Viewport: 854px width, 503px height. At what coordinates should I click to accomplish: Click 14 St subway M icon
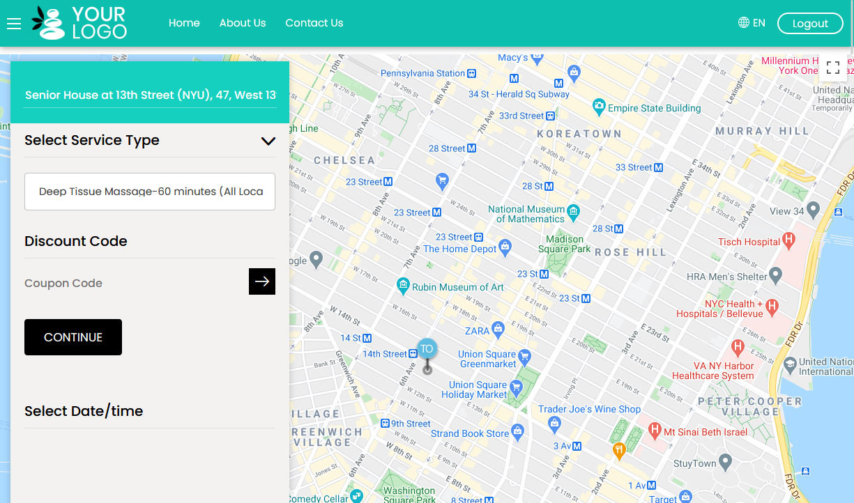click(x=367, y=338)
